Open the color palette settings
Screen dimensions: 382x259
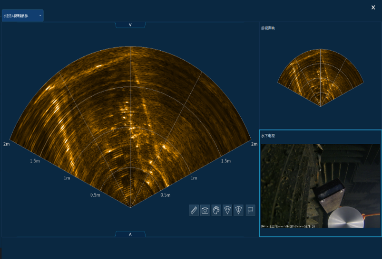click(x=216, y=210)
